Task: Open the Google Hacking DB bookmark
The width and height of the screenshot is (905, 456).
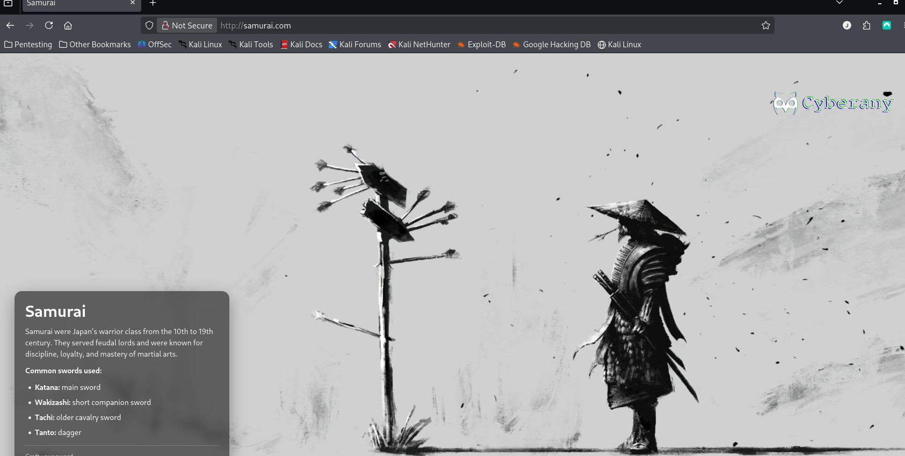Action: tap(551, 45)
